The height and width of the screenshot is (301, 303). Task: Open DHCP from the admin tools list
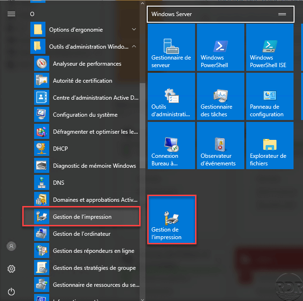click(x=87, y=149)
